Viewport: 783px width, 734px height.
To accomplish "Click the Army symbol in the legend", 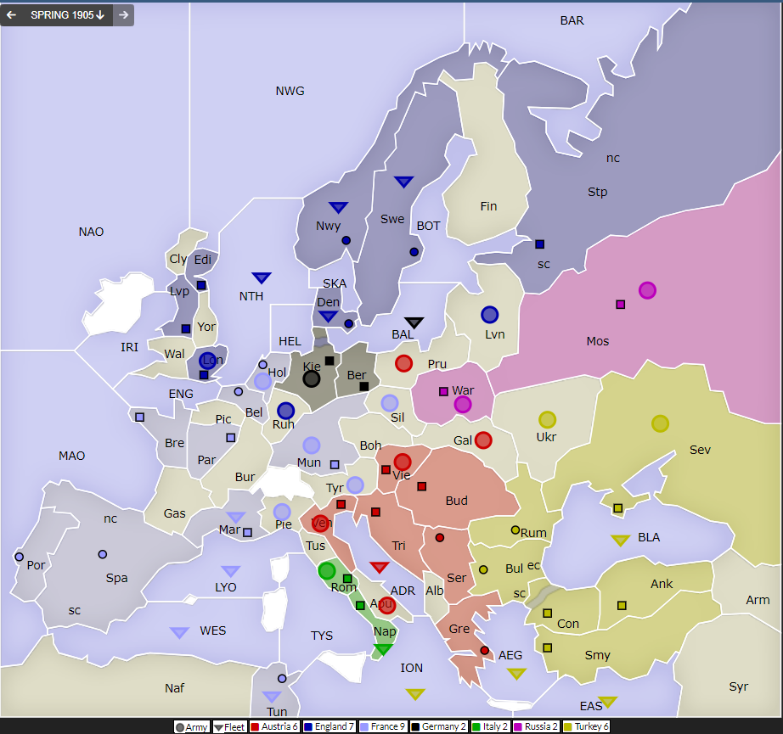I will click(180, 727).
